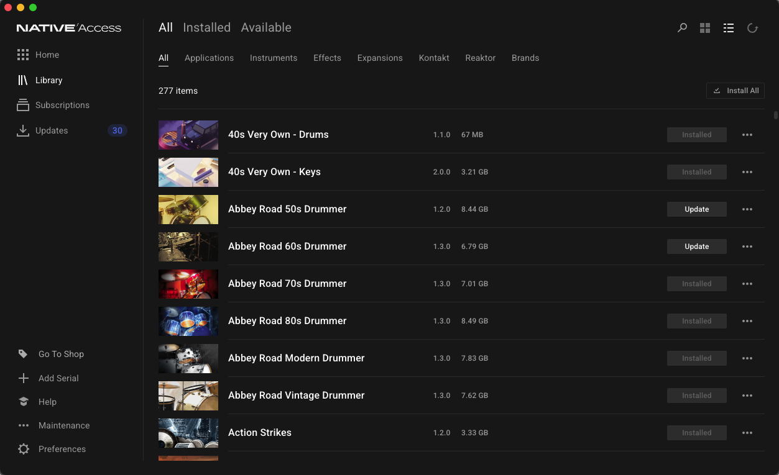This screenshot has width=779, height=475.
Task: Switch to the Kontakt category tab
Action: pos(434,58)
